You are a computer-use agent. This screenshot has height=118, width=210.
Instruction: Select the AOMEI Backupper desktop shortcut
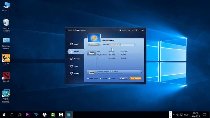[6, 96]
